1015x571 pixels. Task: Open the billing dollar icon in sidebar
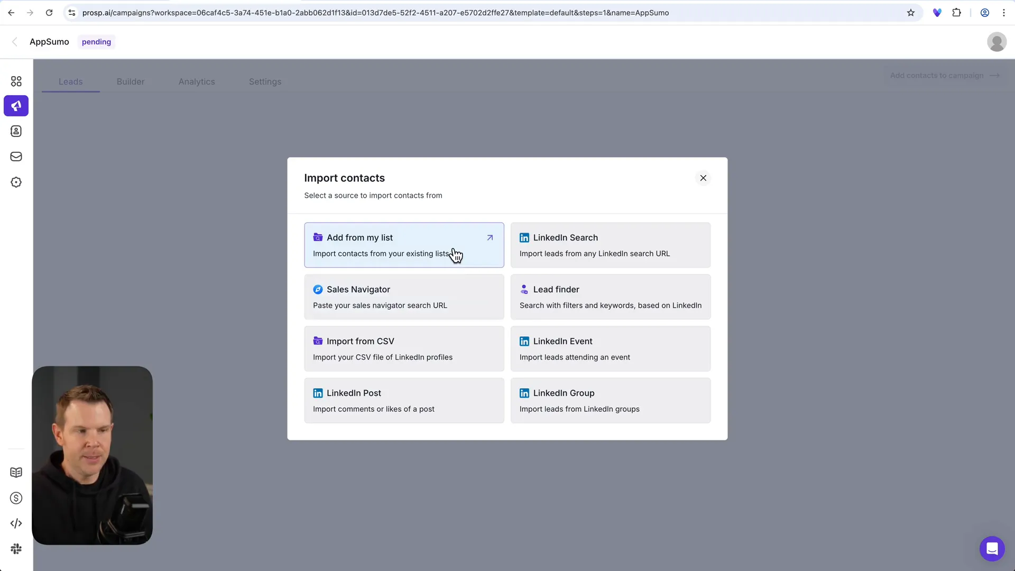pyautogui.click(x=16, y=498)
